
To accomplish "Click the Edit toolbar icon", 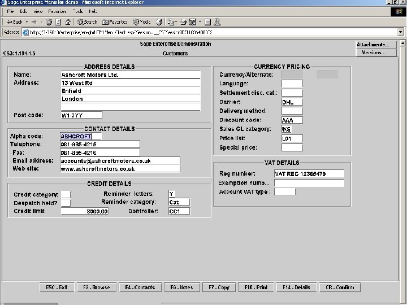I will [x=194, y=22].
